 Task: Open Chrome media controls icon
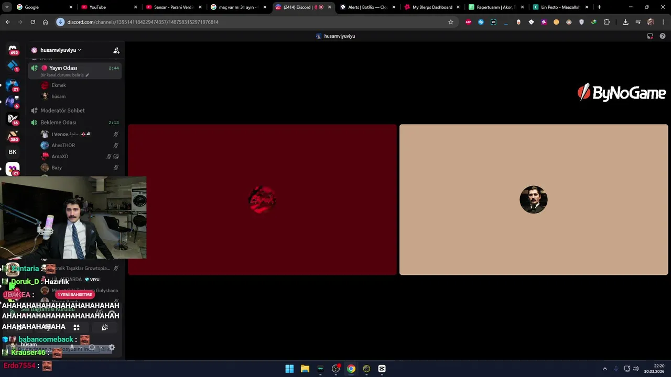(x=638, y=22)
